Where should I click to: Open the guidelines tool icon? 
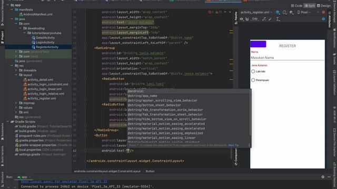tap(277, 19)
